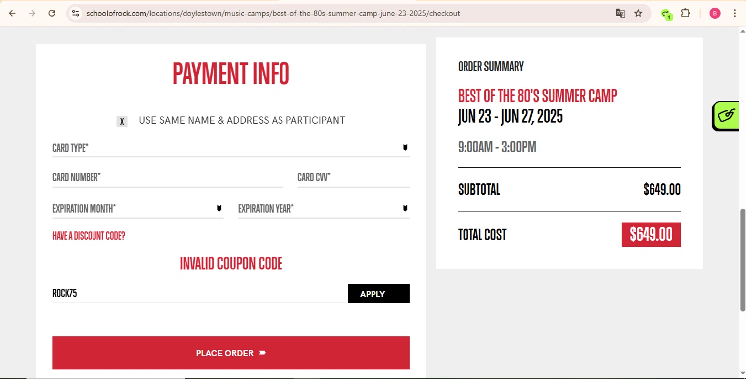Open the translate page icon
The width and height of the screenshot is (746, 379).
(x=620, y=13)
